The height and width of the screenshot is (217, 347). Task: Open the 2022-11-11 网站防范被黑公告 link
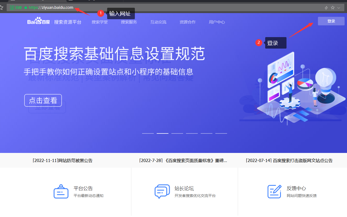pos(63,160)
